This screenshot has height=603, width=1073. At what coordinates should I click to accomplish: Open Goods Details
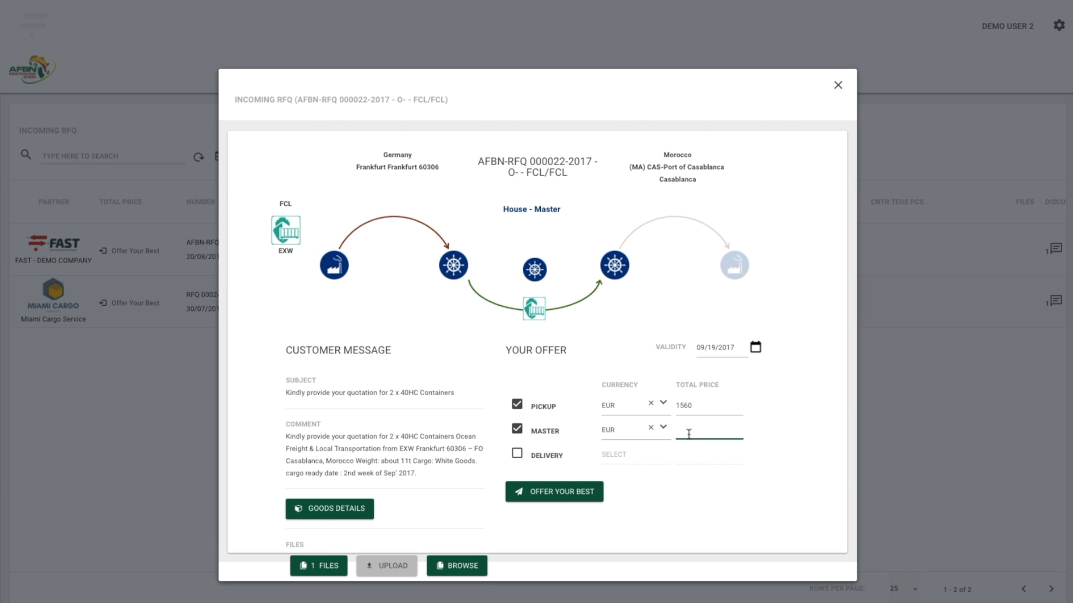(x=330, y=509)
